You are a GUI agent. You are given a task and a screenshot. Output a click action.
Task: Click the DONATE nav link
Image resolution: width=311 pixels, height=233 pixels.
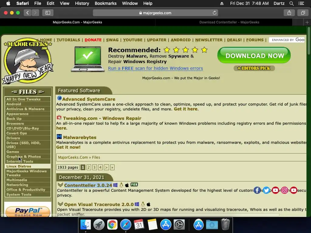(x=93, y=40)
